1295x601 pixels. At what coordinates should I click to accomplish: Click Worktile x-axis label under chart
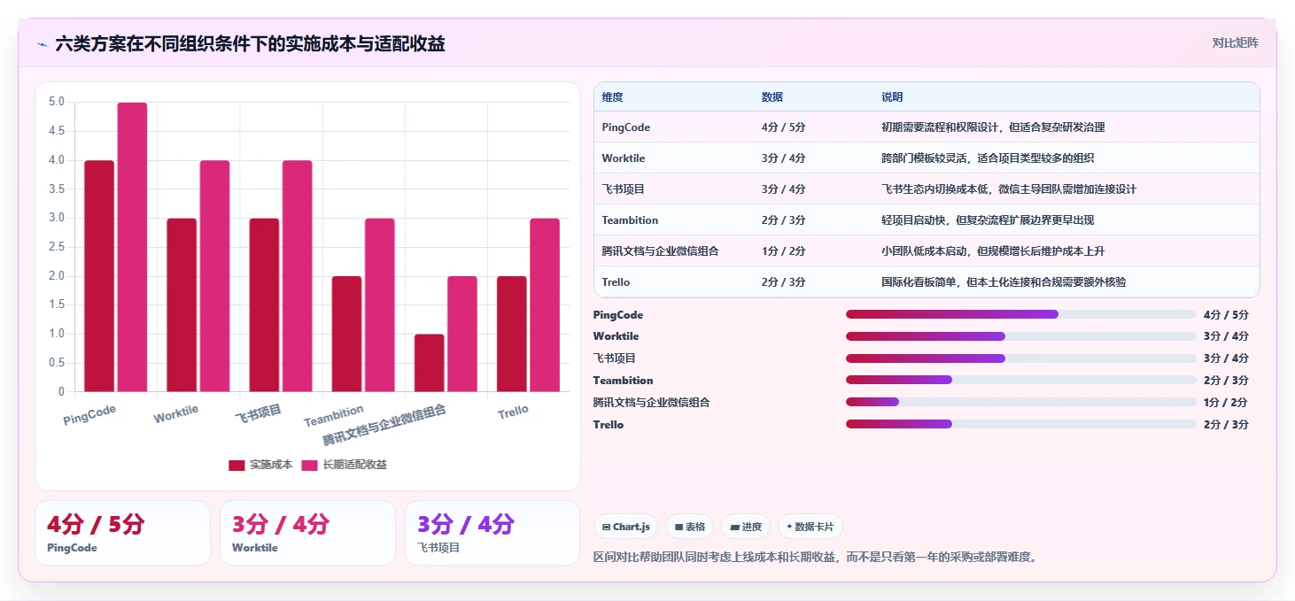click(x=176, y=413)
